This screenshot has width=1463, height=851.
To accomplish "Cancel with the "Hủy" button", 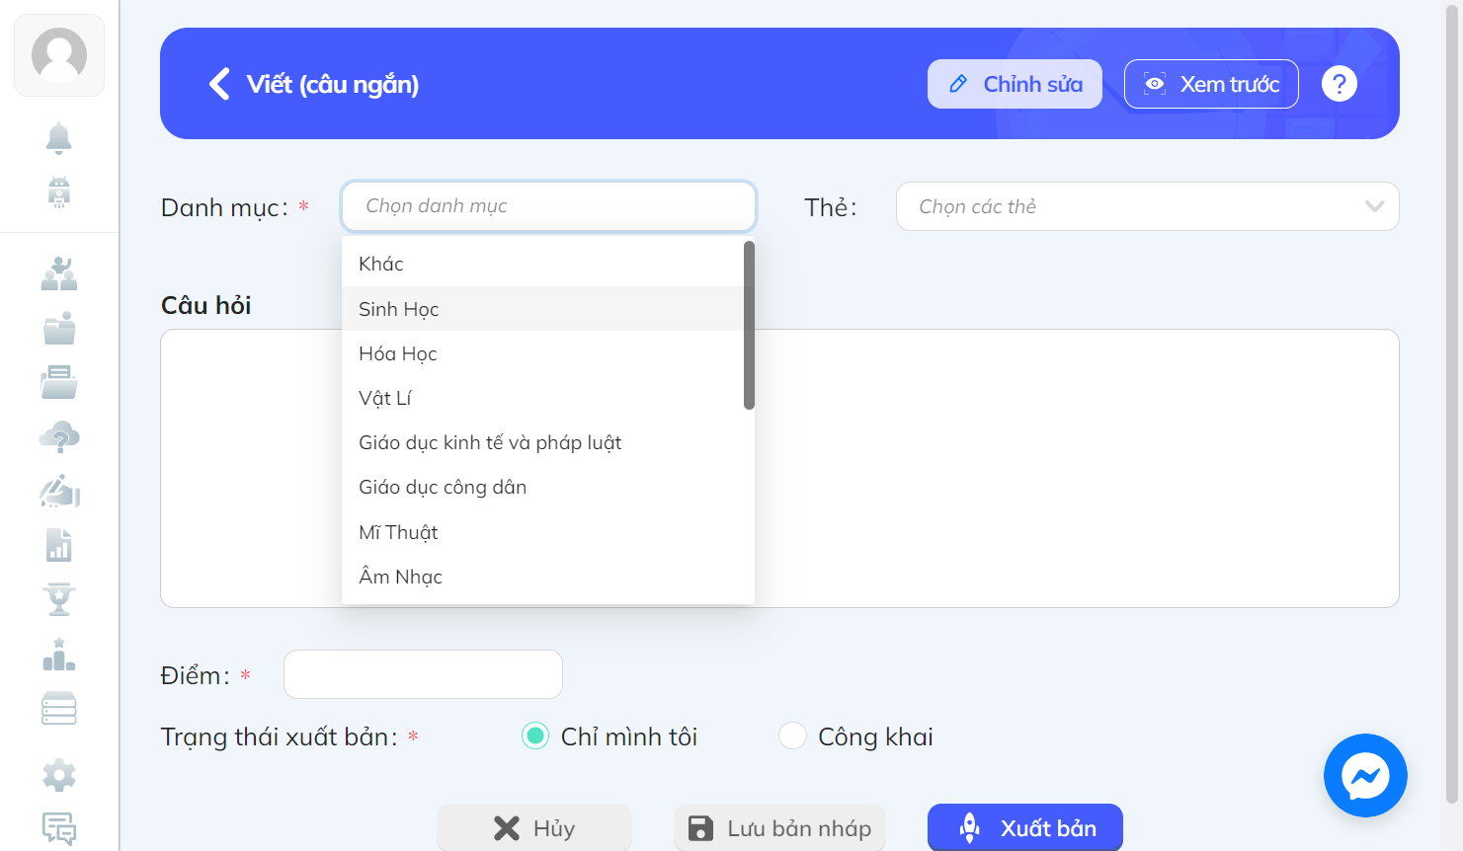I will pos(534,827).
